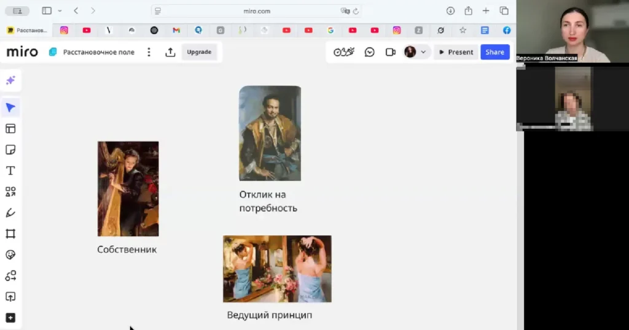The image size is (629, 330).
Task: Reload the page in Safari
Action: coord(356,11)
